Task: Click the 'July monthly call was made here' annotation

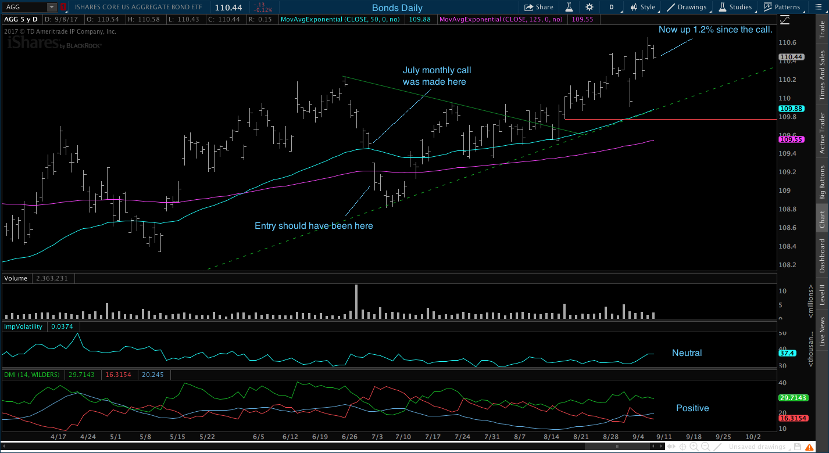Action: pos(437,76)
